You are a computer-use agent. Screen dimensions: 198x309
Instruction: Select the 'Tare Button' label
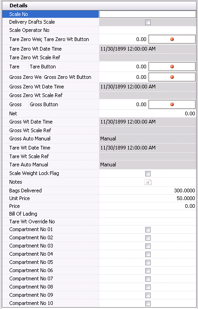pyautogui.click(x=43, y=67)
